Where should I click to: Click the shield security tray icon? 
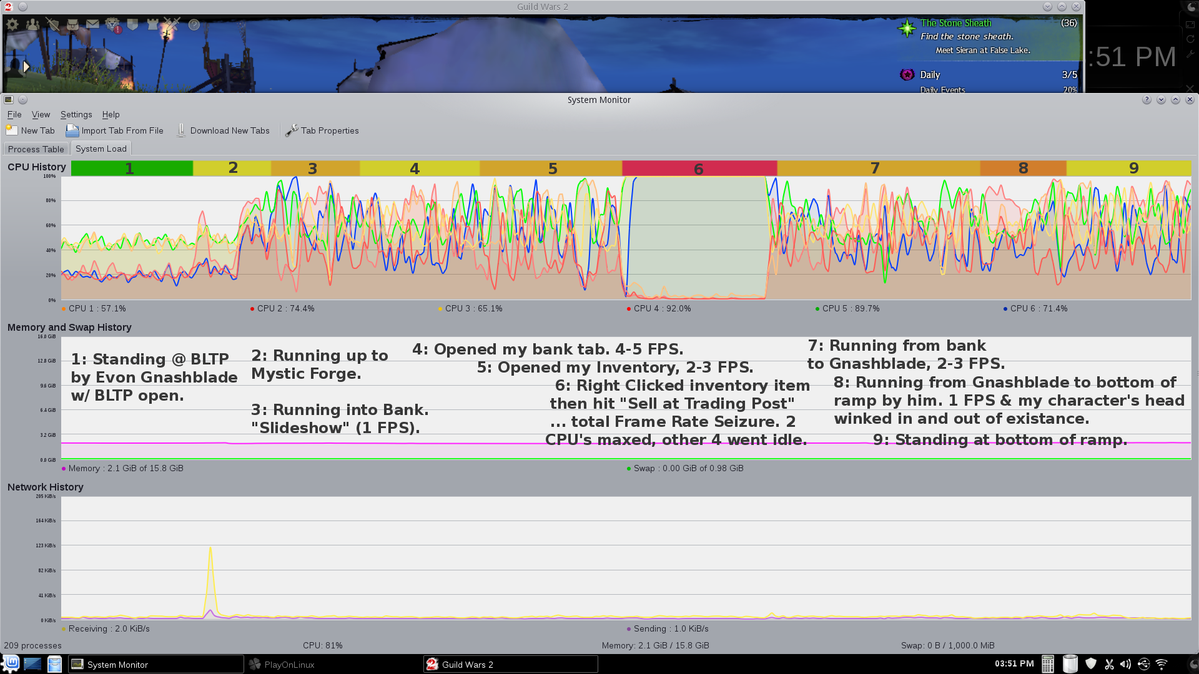(x=1091, y=664)
